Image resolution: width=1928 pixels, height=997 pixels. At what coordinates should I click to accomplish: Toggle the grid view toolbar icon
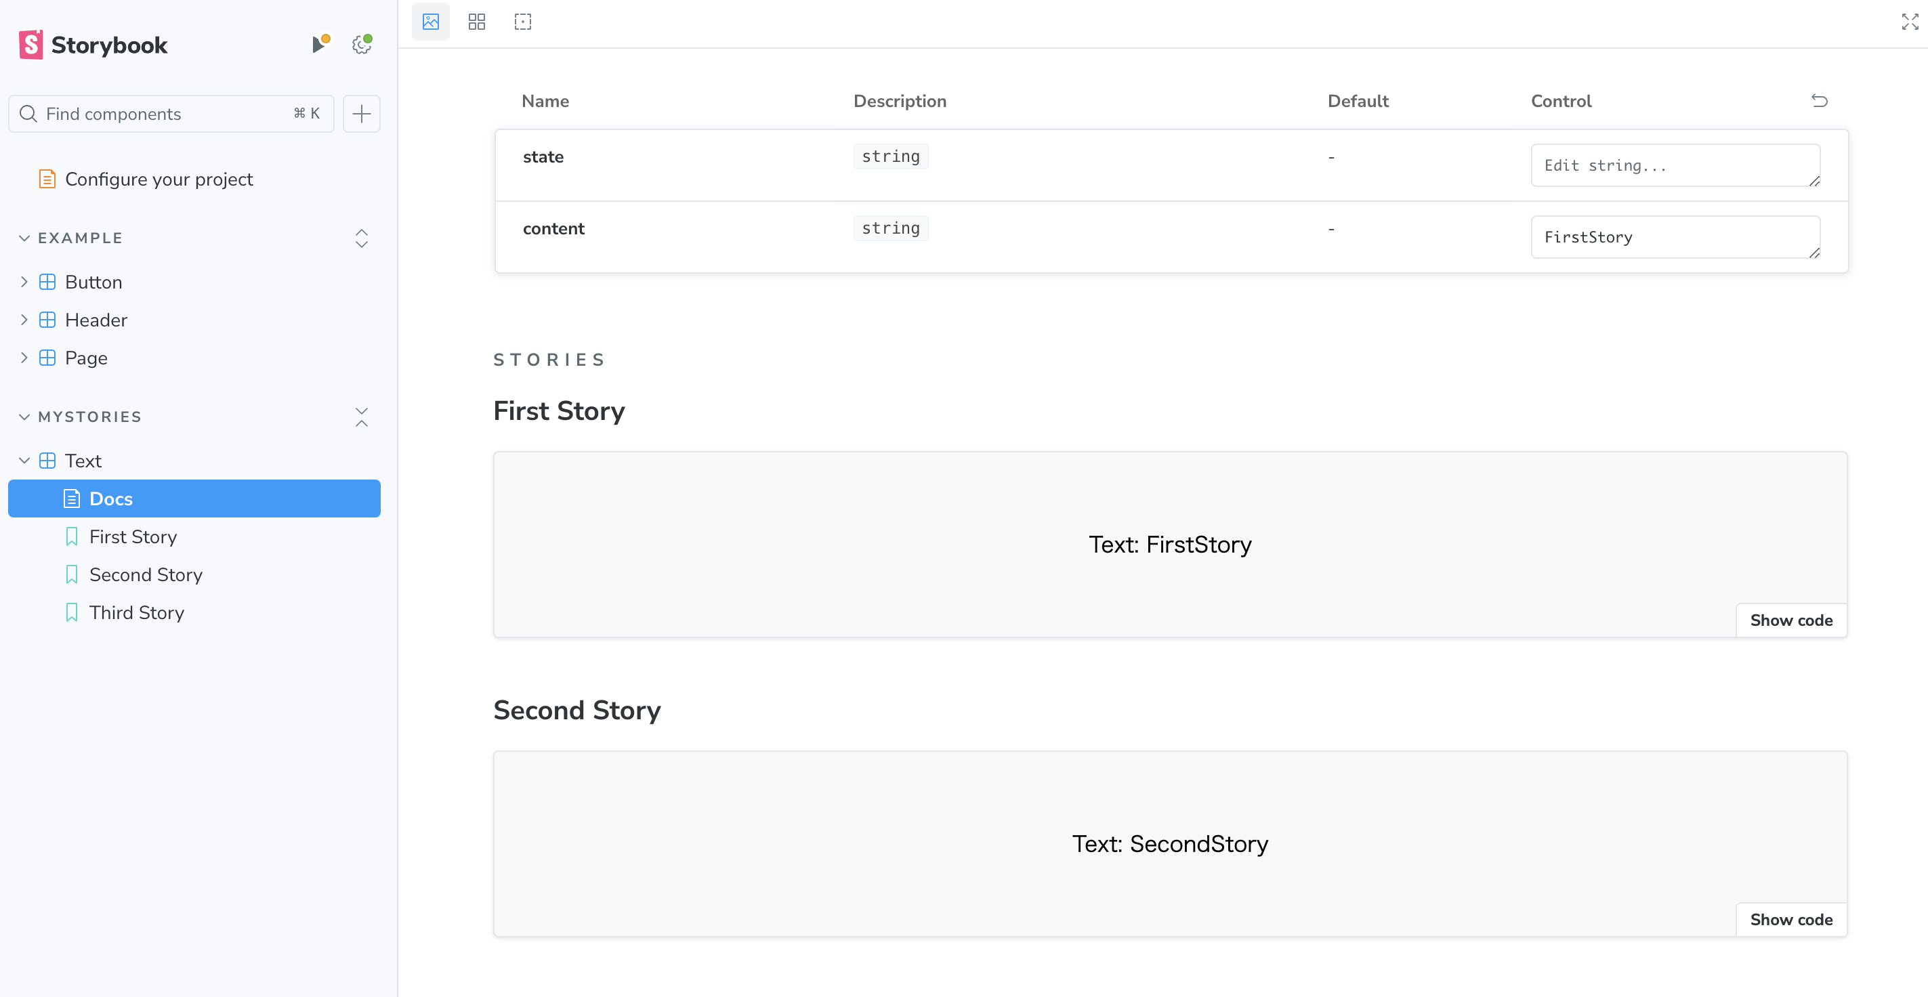(x=477, y=22)
